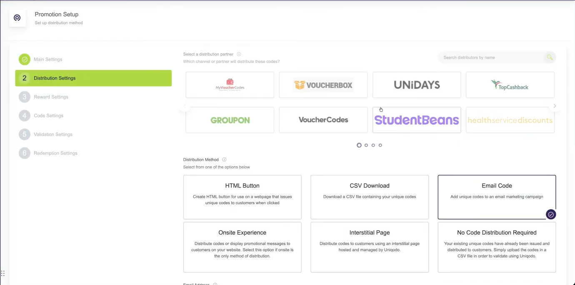Pick Groupon distribution partner
575x285 pixels.
(230, 120)
